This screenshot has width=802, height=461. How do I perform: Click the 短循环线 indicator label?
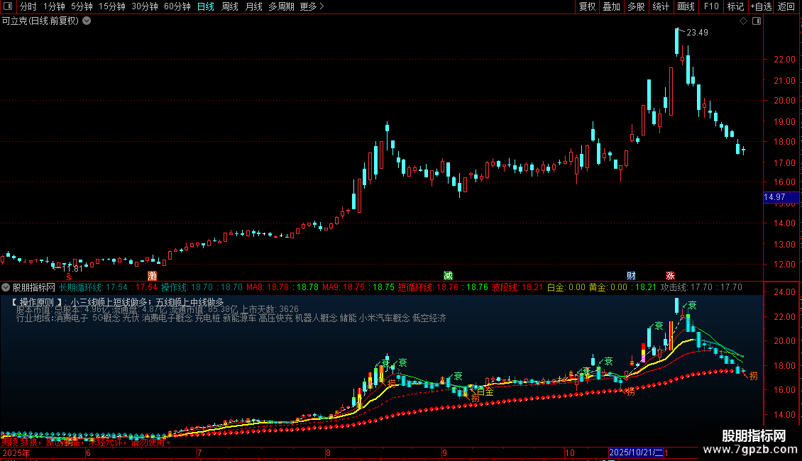click(x=415, y=288)
